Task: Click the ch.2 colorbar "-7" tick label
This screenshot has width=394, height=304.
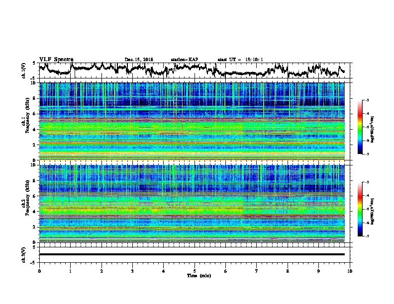Action: pyautogui.click(x=367, y=236)
